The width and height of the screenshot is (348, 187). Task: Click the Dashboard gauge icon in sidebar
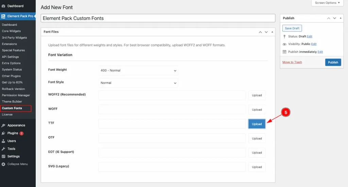coord(3,6)
